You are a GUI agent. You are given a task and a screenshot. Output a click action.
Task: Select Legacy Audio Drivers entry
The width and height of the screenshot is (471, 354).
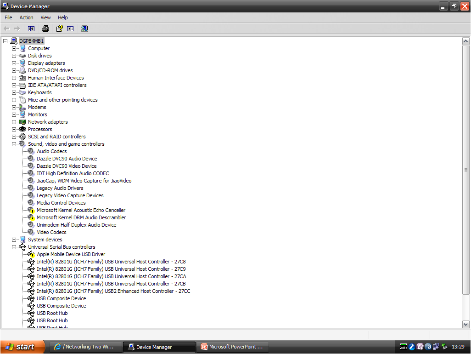60,188
